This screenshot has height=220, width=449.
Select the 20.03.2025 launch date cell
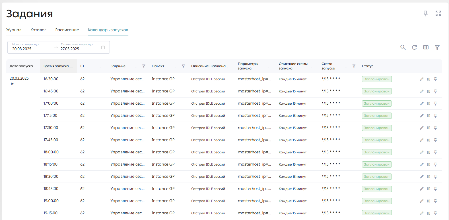tap(19, 78)
